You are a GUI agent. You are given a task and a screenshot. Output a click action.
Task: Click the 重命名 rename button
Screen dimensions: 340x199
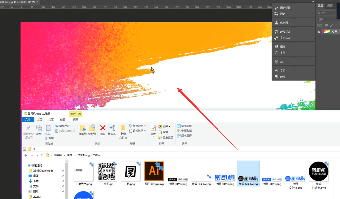[112, 130]
